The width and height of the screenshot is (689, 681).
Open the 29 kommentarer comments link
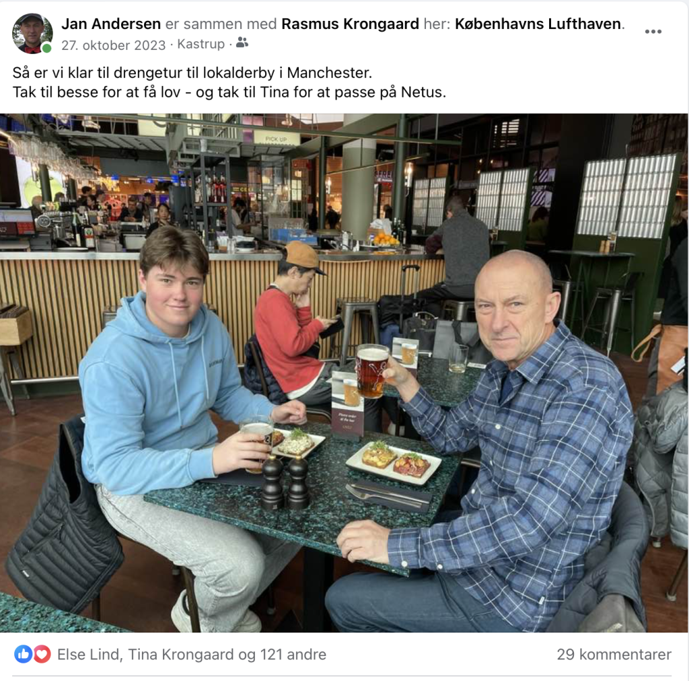[x=614, y=654]
